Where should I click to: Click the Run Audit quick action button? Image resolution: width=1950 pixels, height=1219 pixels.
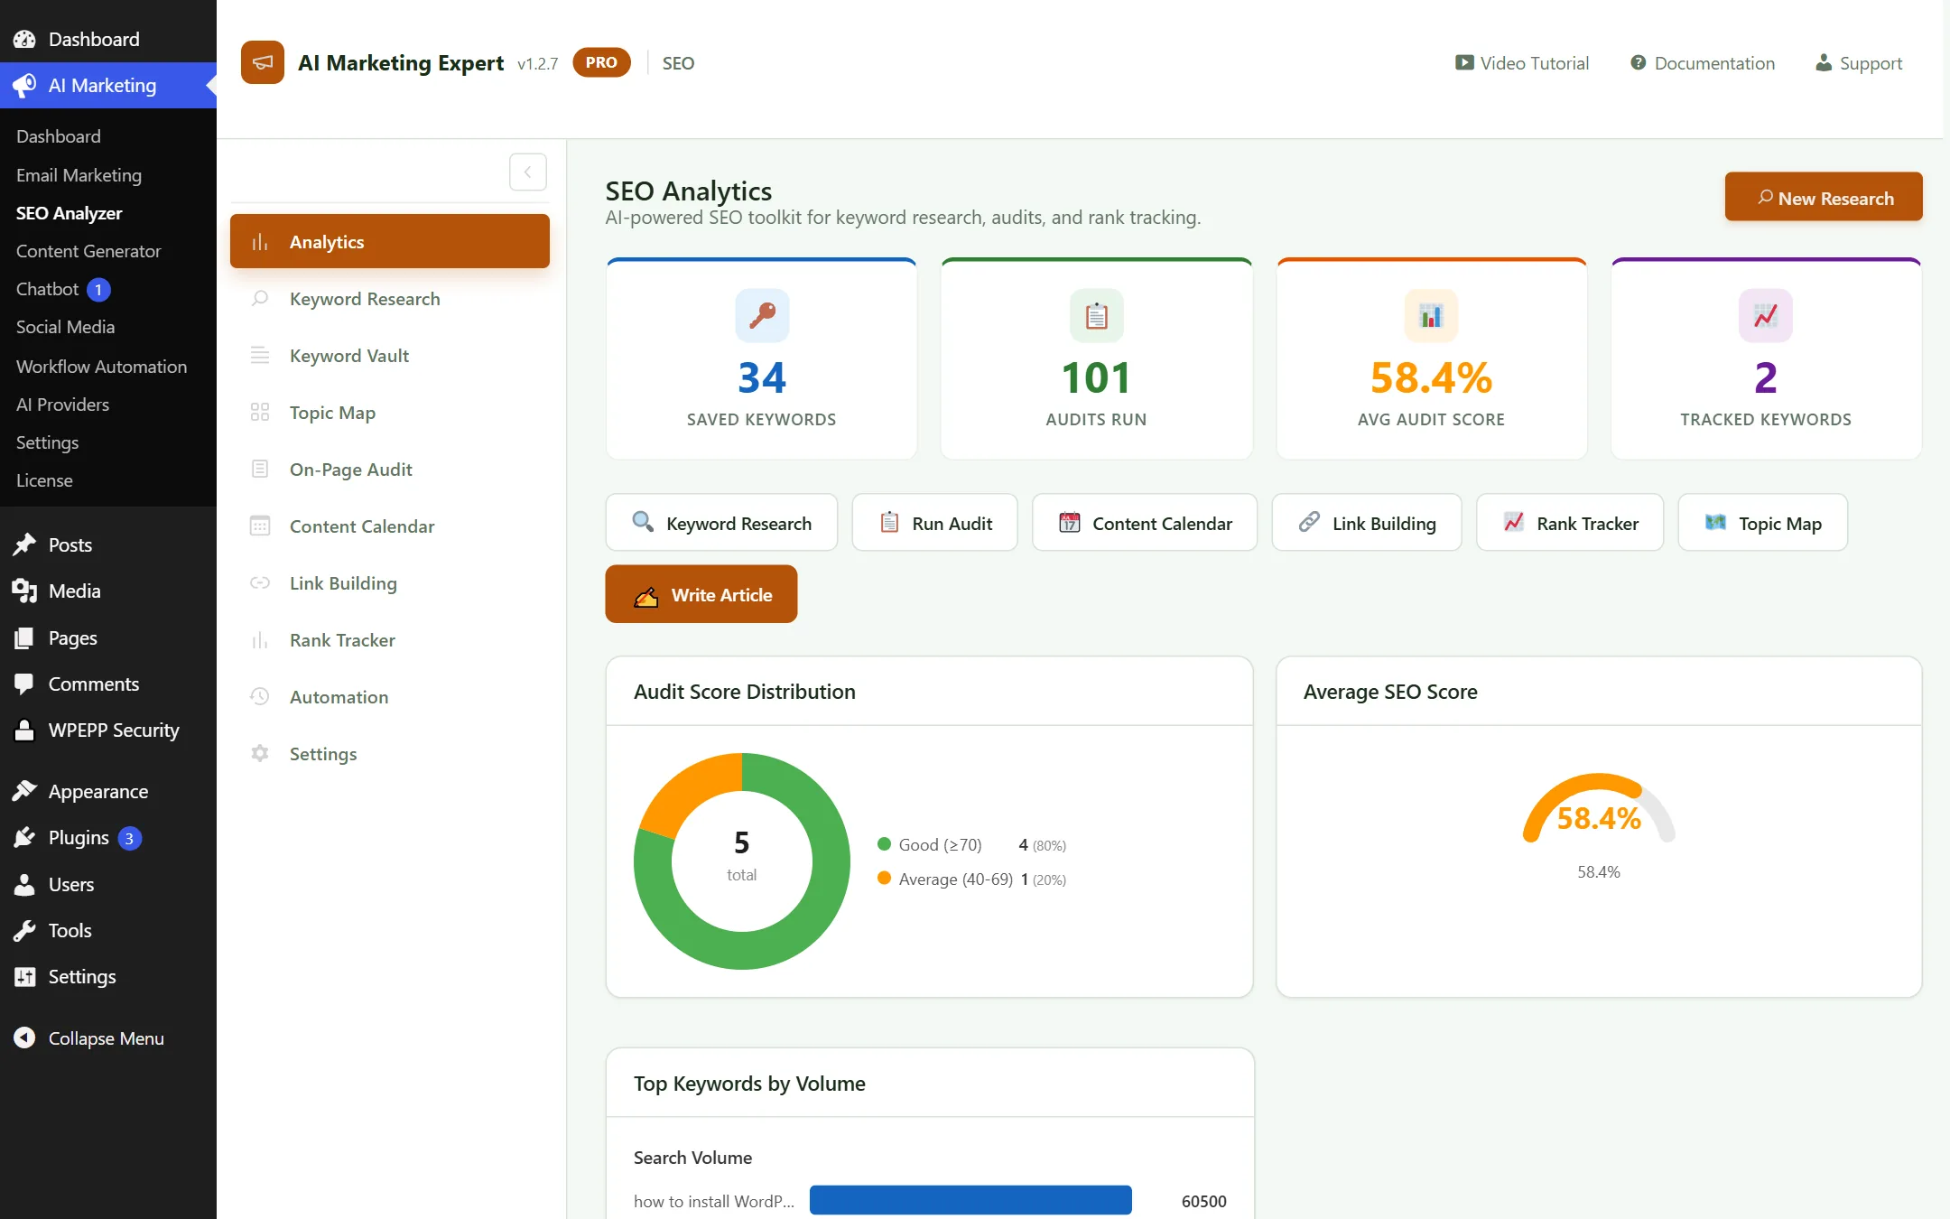(934, 522)
